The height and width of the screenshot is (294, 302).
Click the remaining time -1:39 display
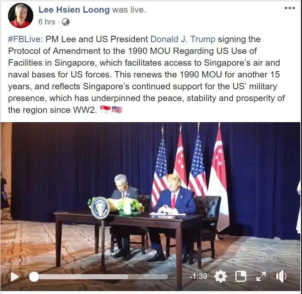(198, 276)
